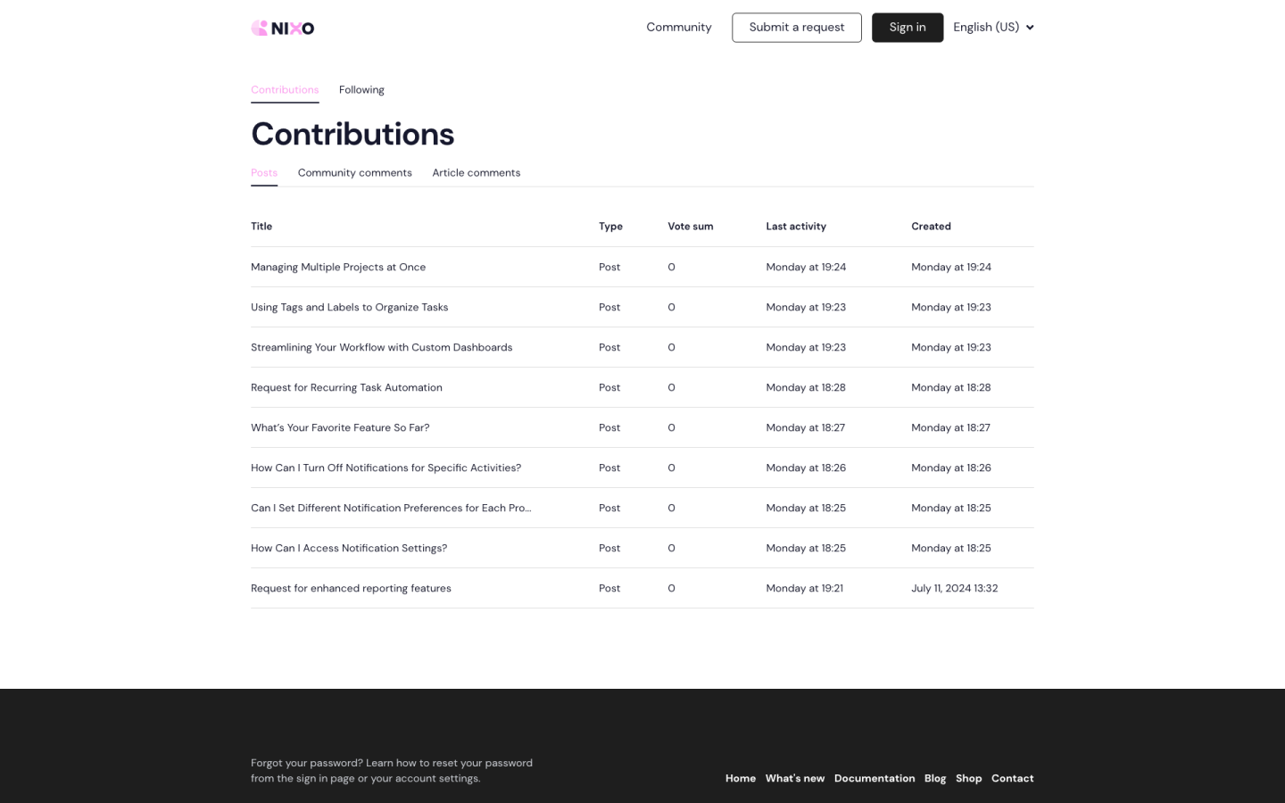Select the Posts sub-tab
Viewport: 1285px width, 803px height.
(264, 173)
